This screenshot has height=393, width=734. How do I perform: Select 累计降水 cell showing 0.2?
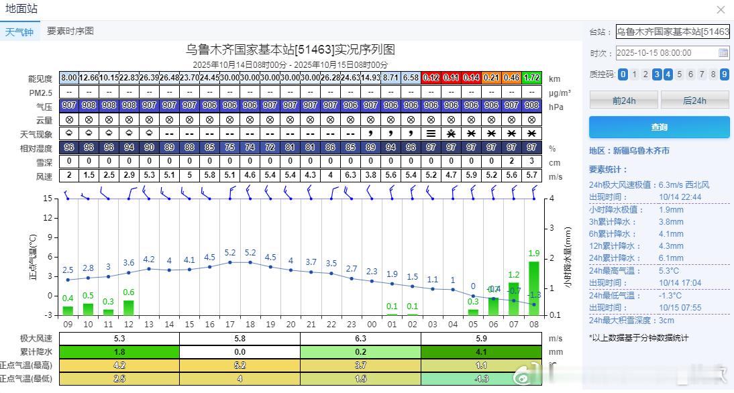pos(360,352)
